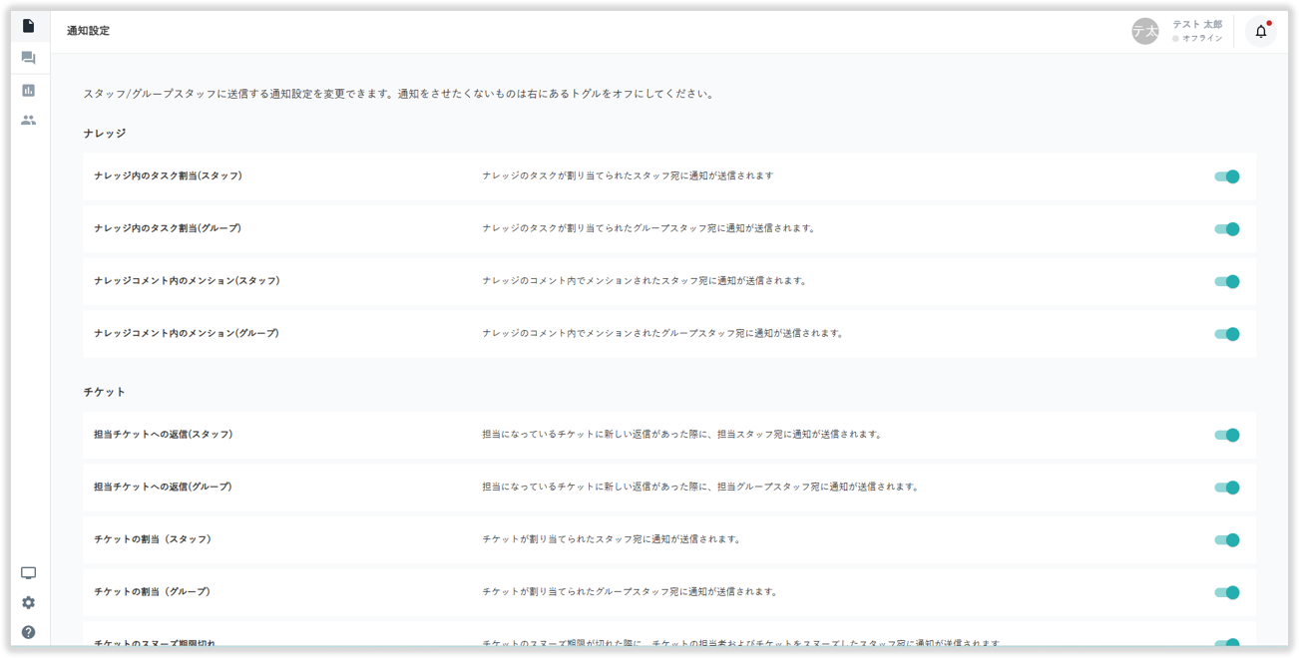Disable ナレッジ内のタスク割当(スタッフ) toggle
1299x658 pixels.
[x=1226, y=176]
